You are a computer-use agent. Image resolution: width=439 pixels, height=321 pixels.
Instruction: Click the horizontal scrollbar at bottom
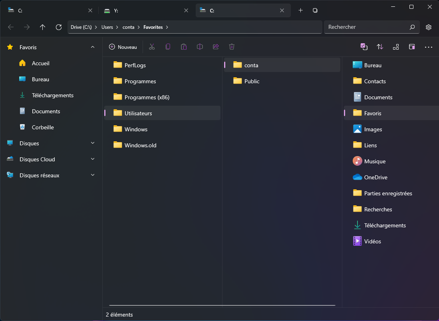click(222, 305)
